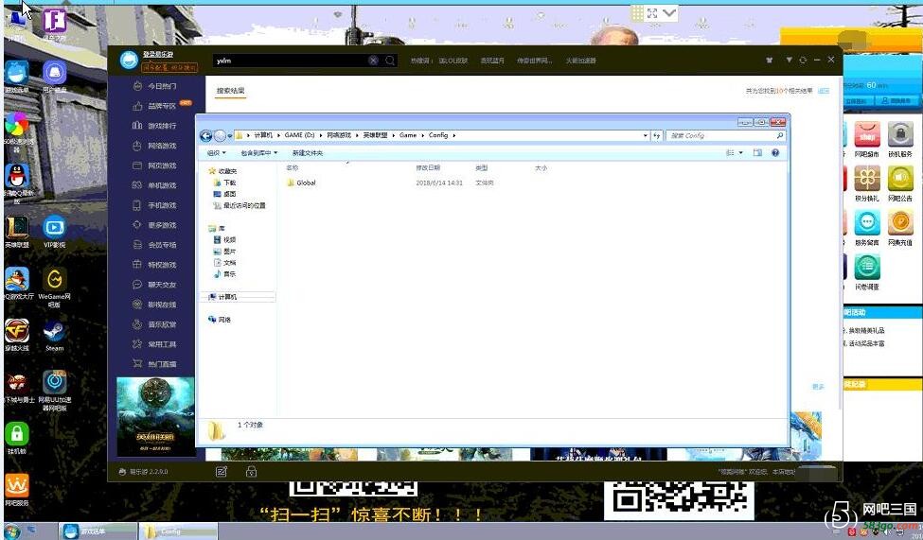Open 今日热门 in the game menu sidebar

[x=155, y=86]
